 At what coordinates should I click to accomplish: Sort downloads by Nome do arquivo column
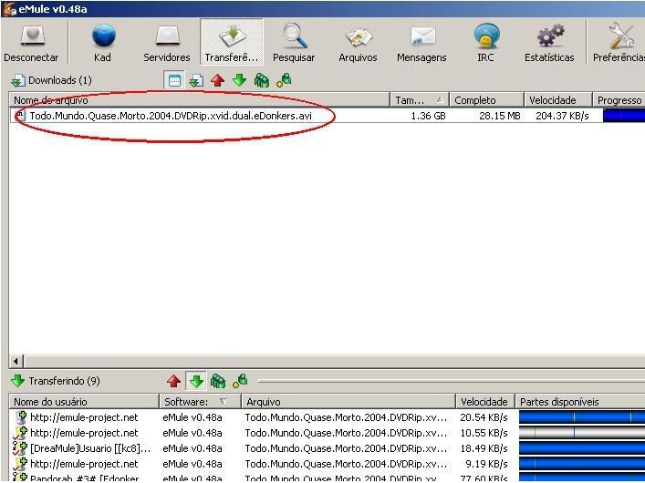point(199,100)
